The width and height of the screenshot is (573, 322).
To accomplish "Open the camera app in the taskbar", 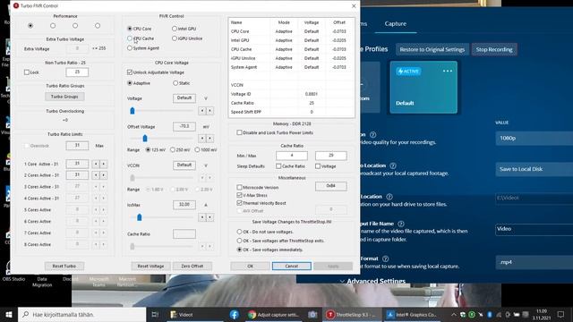I will coord(312,314).
